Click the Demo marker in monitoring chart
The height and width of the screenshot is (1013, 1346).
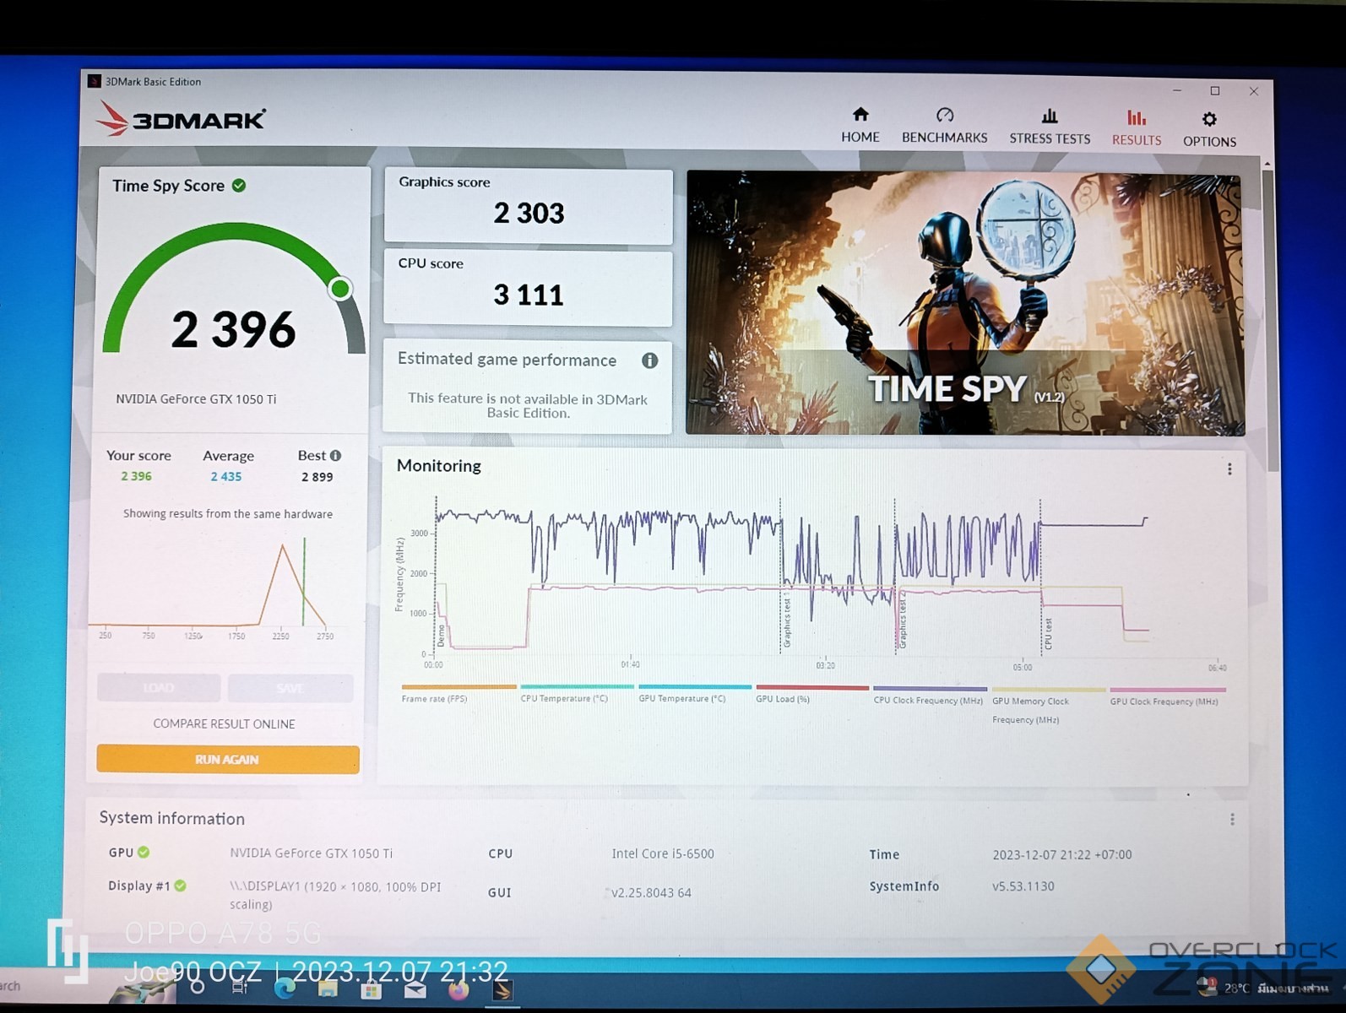440,636
